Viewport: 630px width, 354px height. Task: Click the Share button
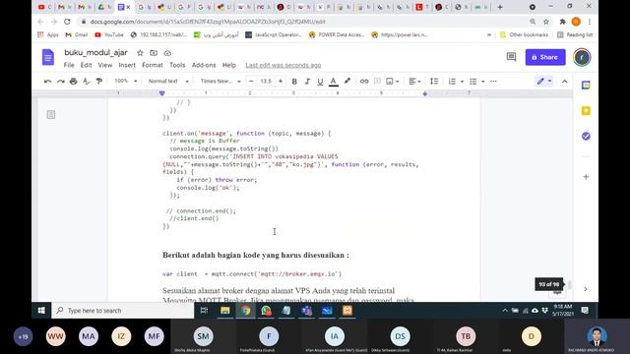[545, 57]
